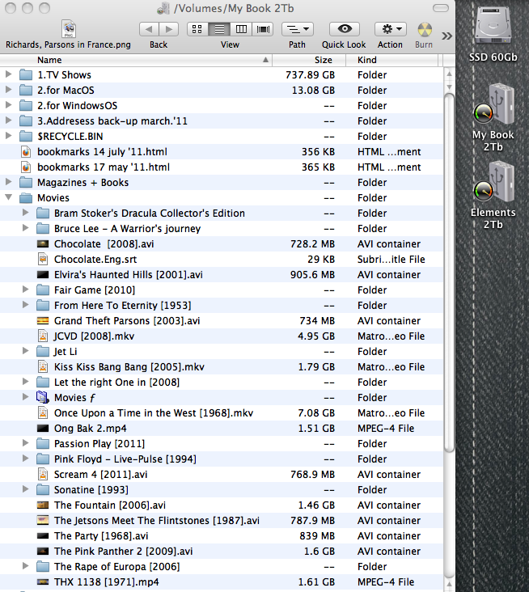Sort by the Name column header
This screenshot has width=529, height=592.
[136, 60]
